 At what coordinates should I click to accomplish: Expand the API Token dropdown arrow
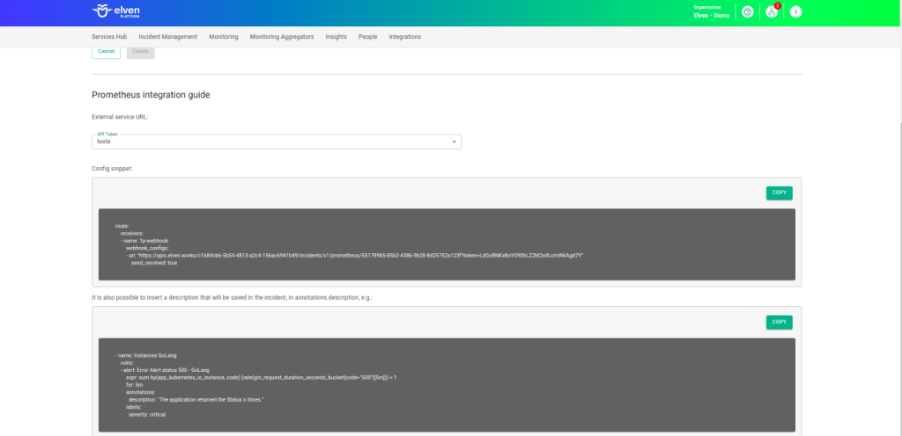pos(454,142)
